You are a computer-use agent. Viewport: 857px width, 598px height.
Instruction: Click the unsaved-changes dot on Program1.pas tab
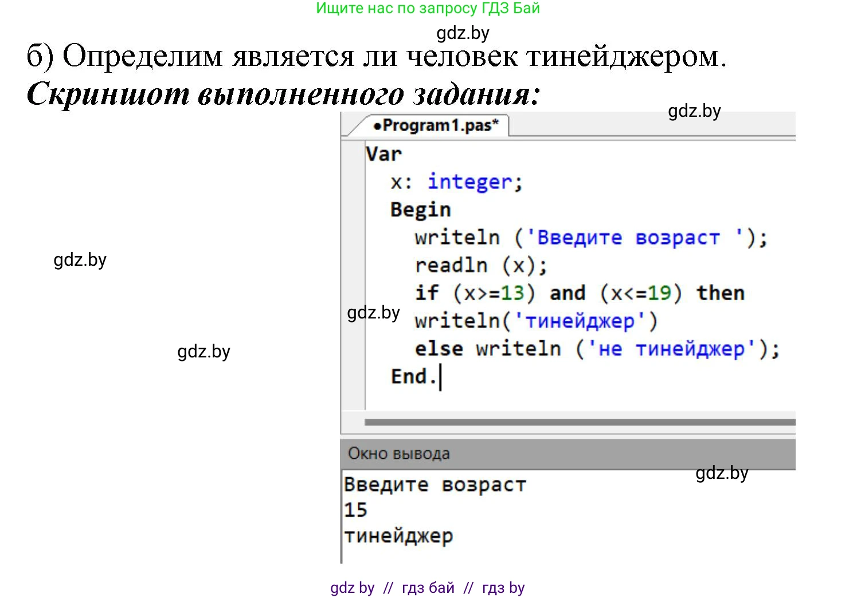pos(378,125)
